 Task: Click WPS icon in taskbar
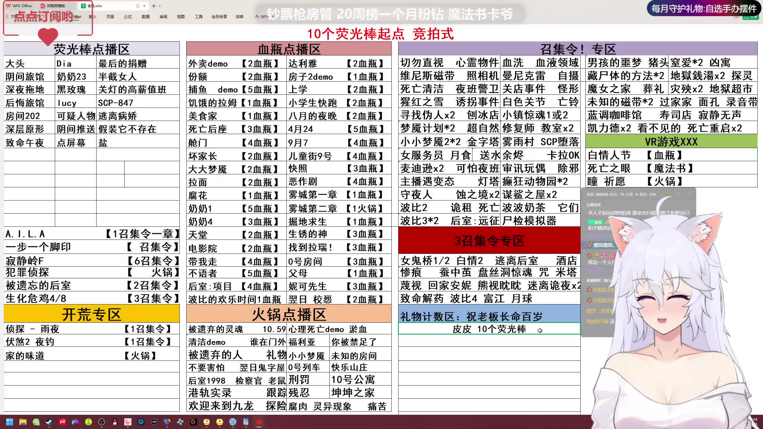pyautogui.click(x=259, y=422)
